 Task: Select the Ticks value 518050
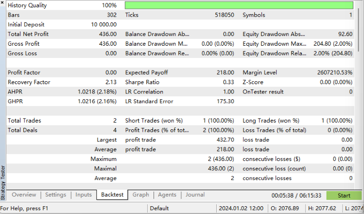[x=224, y=15]
